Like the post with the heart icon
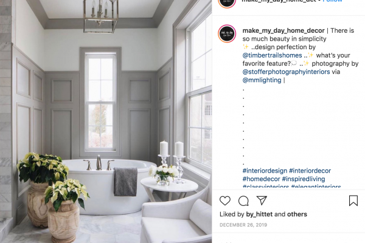 pos(225,200)
